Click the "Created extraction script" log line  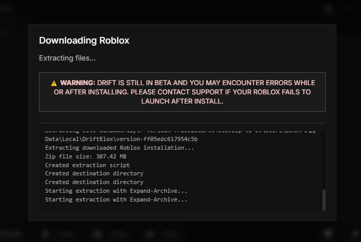coord(87,165)
